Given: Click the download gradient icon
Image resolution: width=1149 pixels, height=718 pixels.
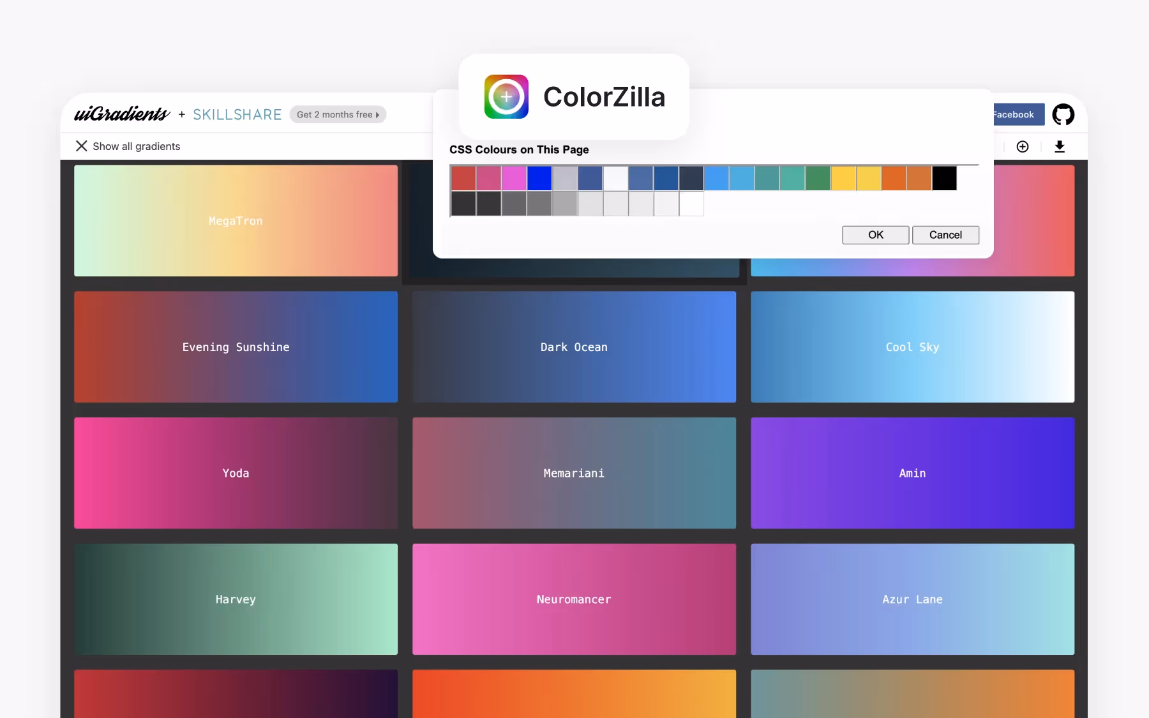Looking at the screenshot, I should [1060, 147].
